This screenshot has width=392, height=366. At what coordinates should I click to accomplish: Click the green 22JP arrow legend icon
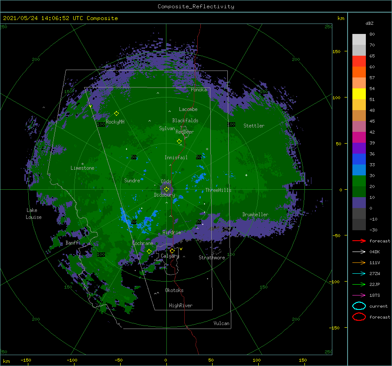359,284
